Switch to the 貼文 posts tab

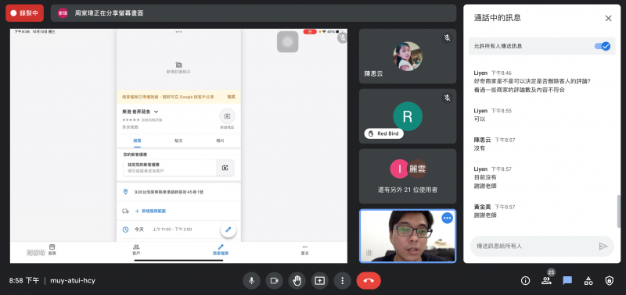[x=178, y=140]
